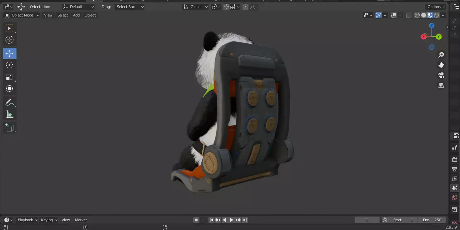Open selectability and visibility dropdown
460x230 pixels.
[368, 15]
